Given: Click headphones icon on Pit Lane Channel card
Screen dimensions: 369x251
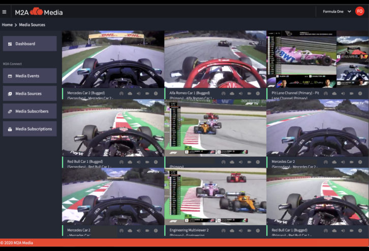Looking at the screenshot, I should (326, 93).
